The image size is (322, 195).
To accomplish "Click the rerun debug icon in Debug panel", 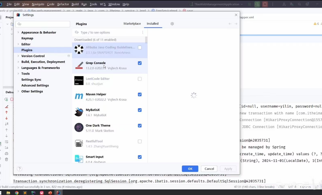I will pos(6,99).
